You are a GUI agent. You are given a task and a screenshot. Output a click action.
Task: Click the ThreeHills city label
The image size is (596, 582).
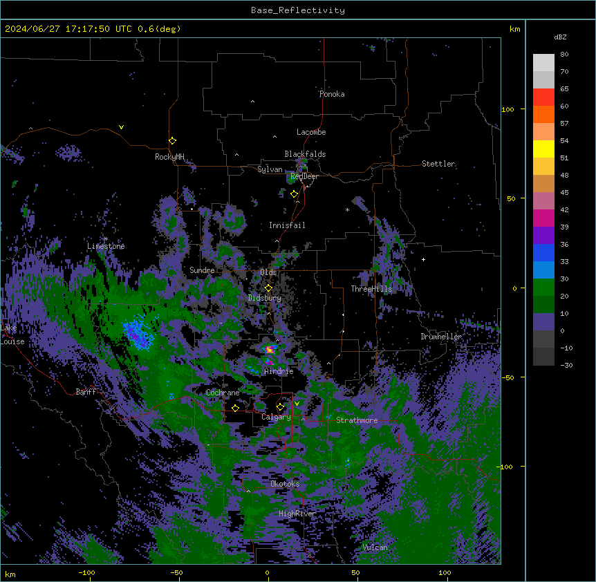point(371,289)
